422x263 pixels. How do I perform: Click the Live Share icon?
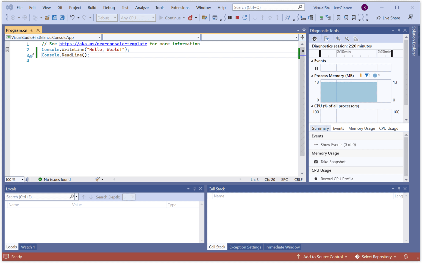click(378, 18)
